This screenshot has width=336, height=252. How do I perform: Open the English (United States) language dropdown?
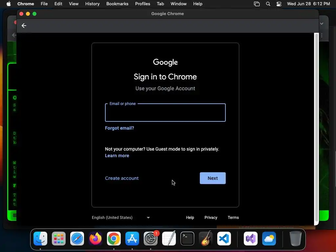coord(121,218)
